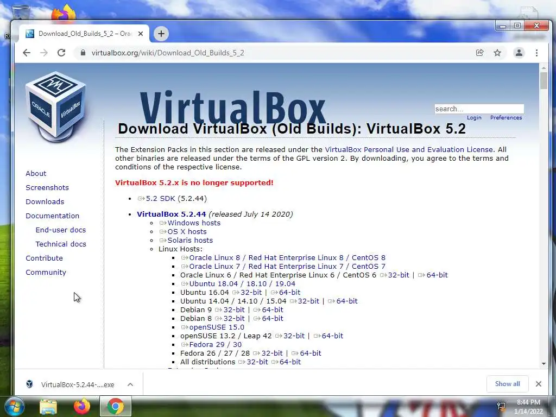Screen dimensions: 556x417
Task: Click Show all downloads button
Action: pyautogui.click(x=508, y=384)
